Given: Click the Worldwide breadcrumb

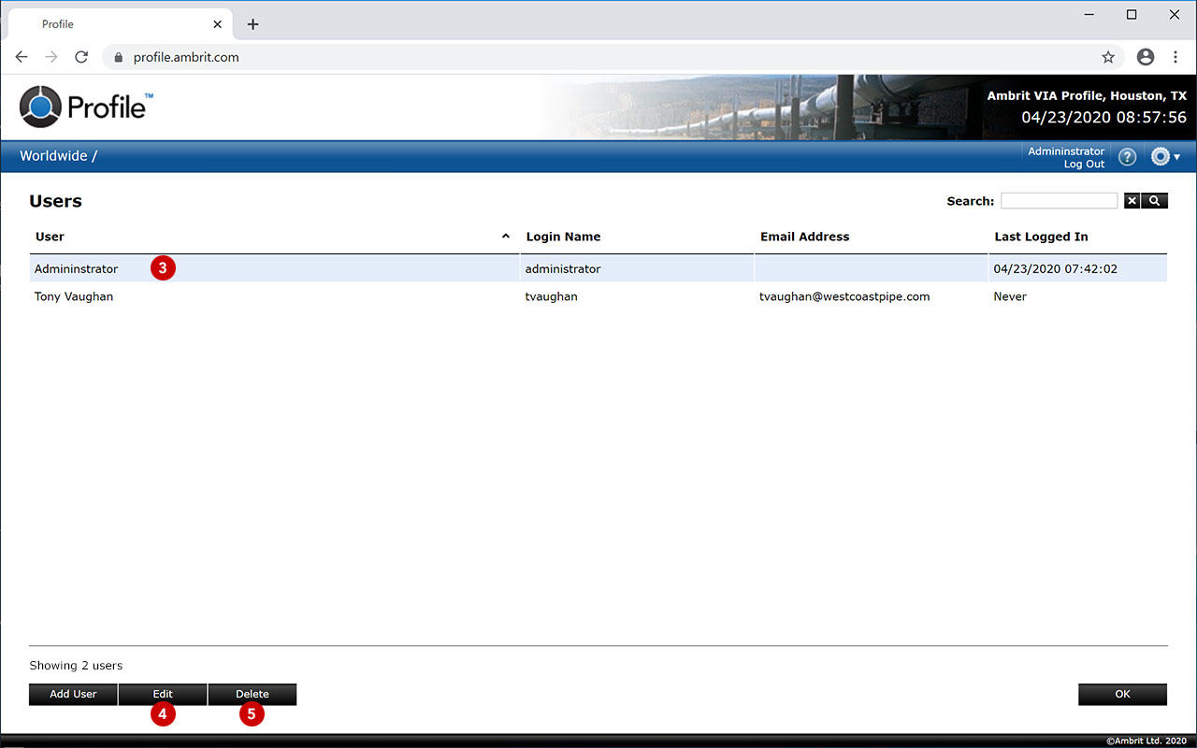Looking at the screenshot, I should pyautogui.click(x=53, y=156).
